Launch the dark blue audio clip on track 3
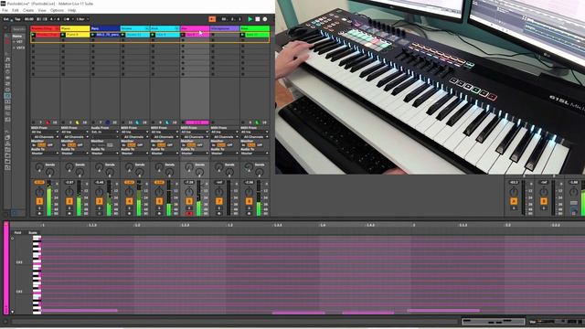 [93, 35]
